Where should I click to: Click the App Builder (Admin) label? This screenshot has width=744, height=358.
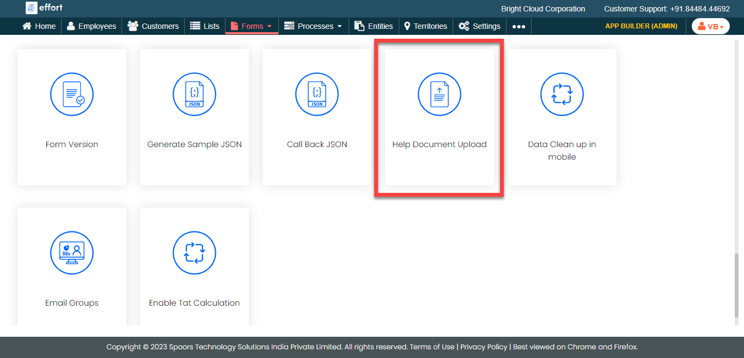pyautogui.click(x=641, y=26)
